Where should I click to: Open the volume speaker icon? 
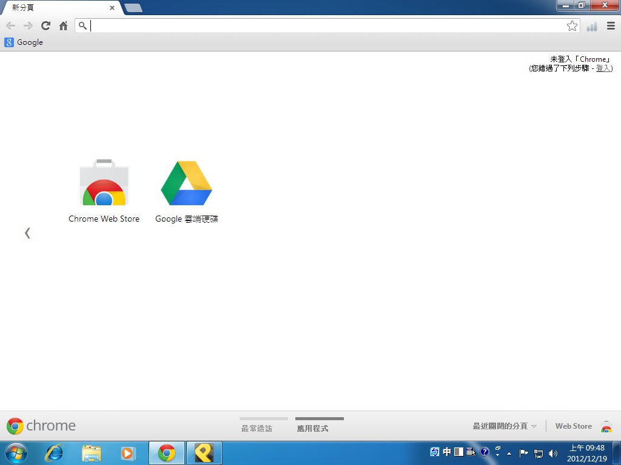pos(553,453)
